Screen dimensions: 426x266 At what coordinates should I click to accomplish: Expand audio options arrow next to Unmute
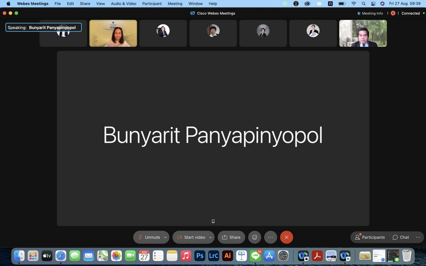165,237
